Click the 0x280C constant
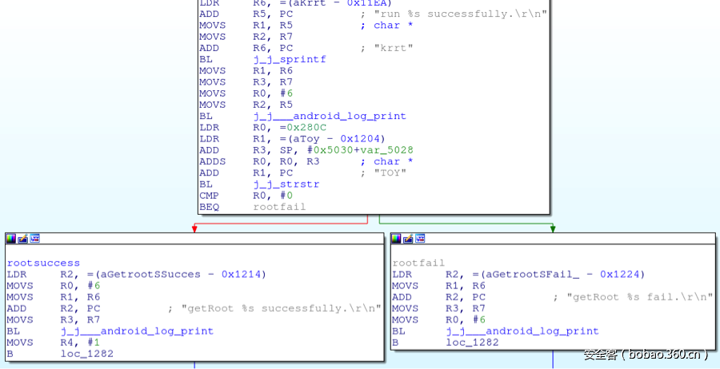 click(x=306, y=128)
